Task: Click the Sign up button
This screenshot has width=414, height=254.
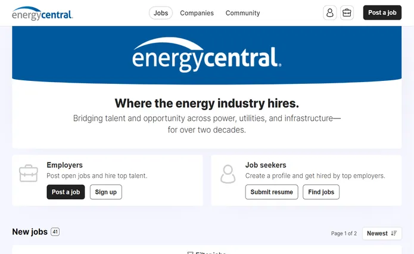Action: pyautogui.click(x=106, y=192)
